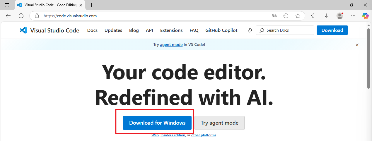Open the Docs menu item
372x141 pixels.
[92, 30]
